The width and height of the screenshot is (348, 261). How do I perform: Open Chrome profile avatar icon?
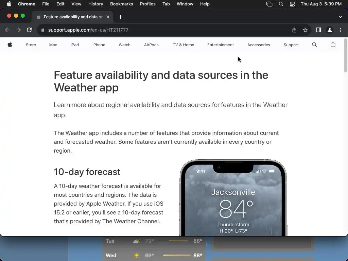[330, 30]
